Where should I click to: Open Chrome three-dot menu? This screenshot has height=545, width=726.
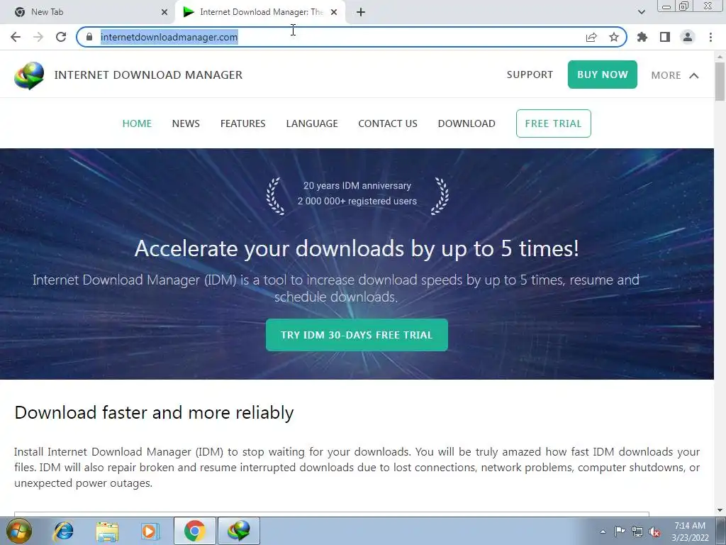click(710, 37)
